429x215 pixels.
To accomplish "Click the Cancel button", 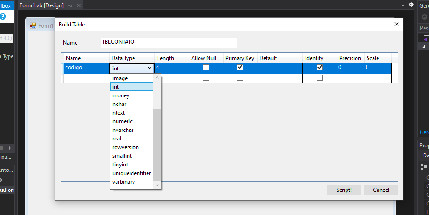I will (381, 190).
